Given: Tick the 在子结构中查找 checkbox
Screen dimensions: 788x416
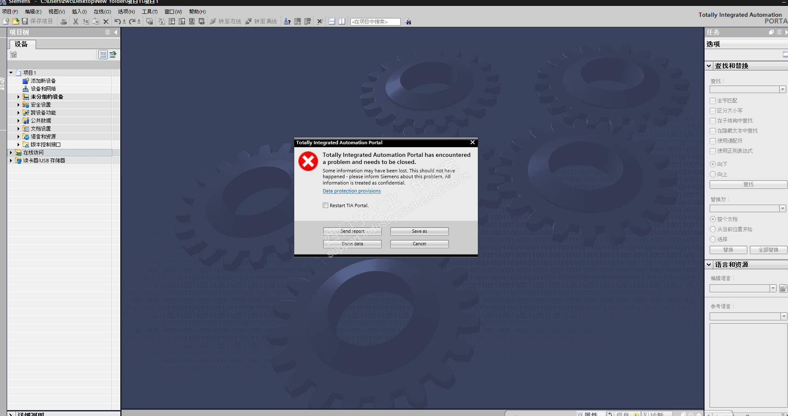Looking at the screenshot, I should click(x=713, y=121).
